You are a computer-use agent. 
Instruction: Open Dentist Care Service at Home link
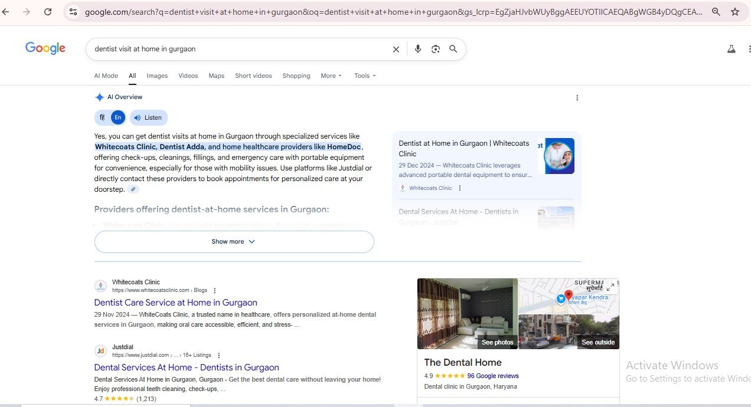click(175, 303)
